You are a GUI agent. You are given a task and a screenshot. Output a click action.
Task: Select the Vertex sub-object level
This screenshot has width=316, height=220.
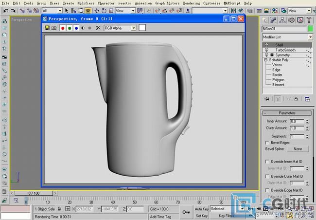coord(277,65)
